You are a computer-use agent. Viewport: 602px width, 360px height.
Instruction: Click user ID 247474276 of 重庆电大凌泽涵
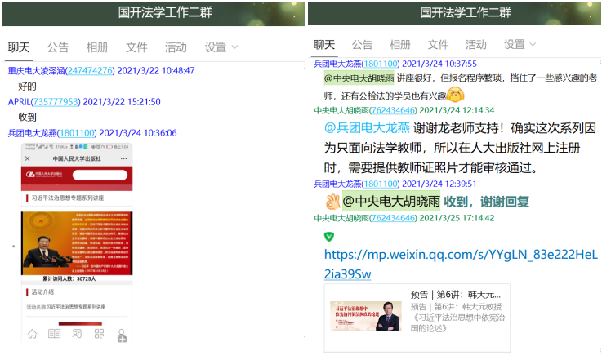90,71
